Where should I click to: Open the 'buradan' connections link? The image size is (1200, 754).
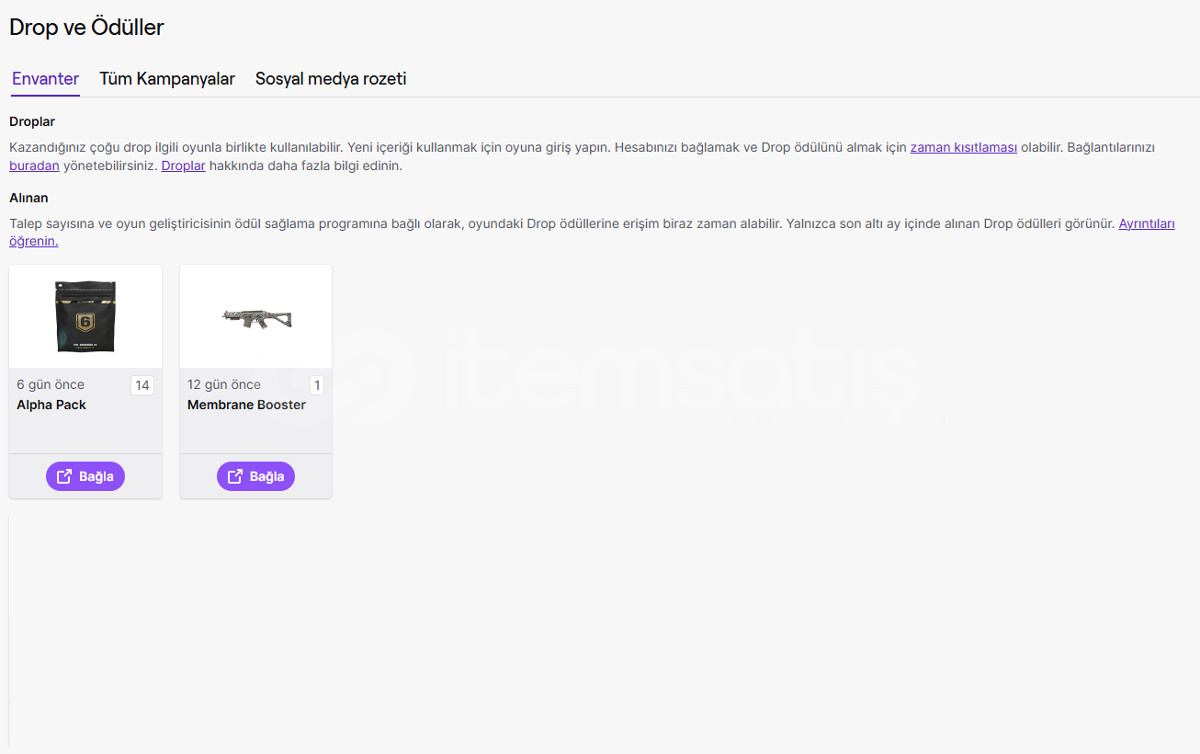[x=34, y=166]
